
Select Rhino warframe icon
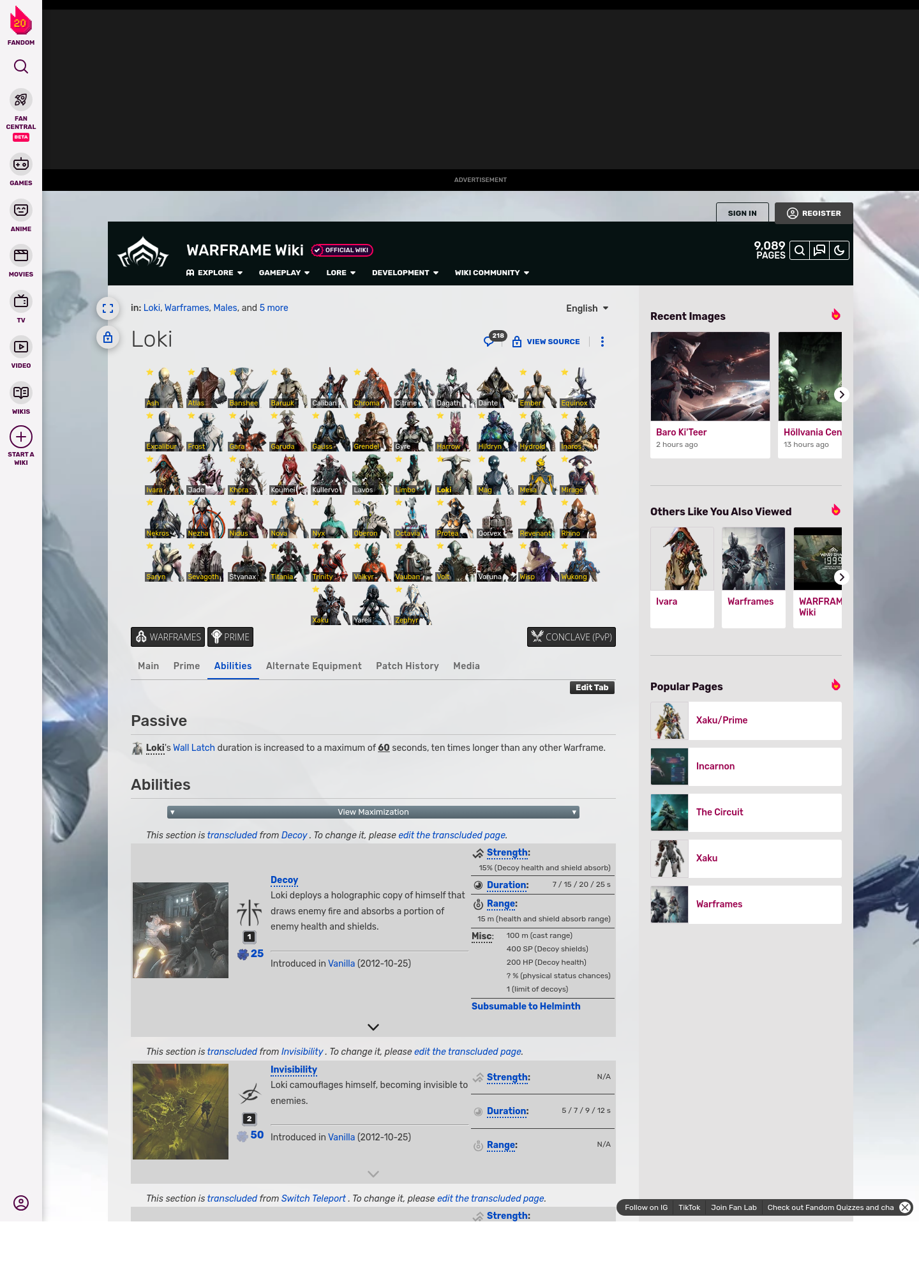(x=579, y=518)
